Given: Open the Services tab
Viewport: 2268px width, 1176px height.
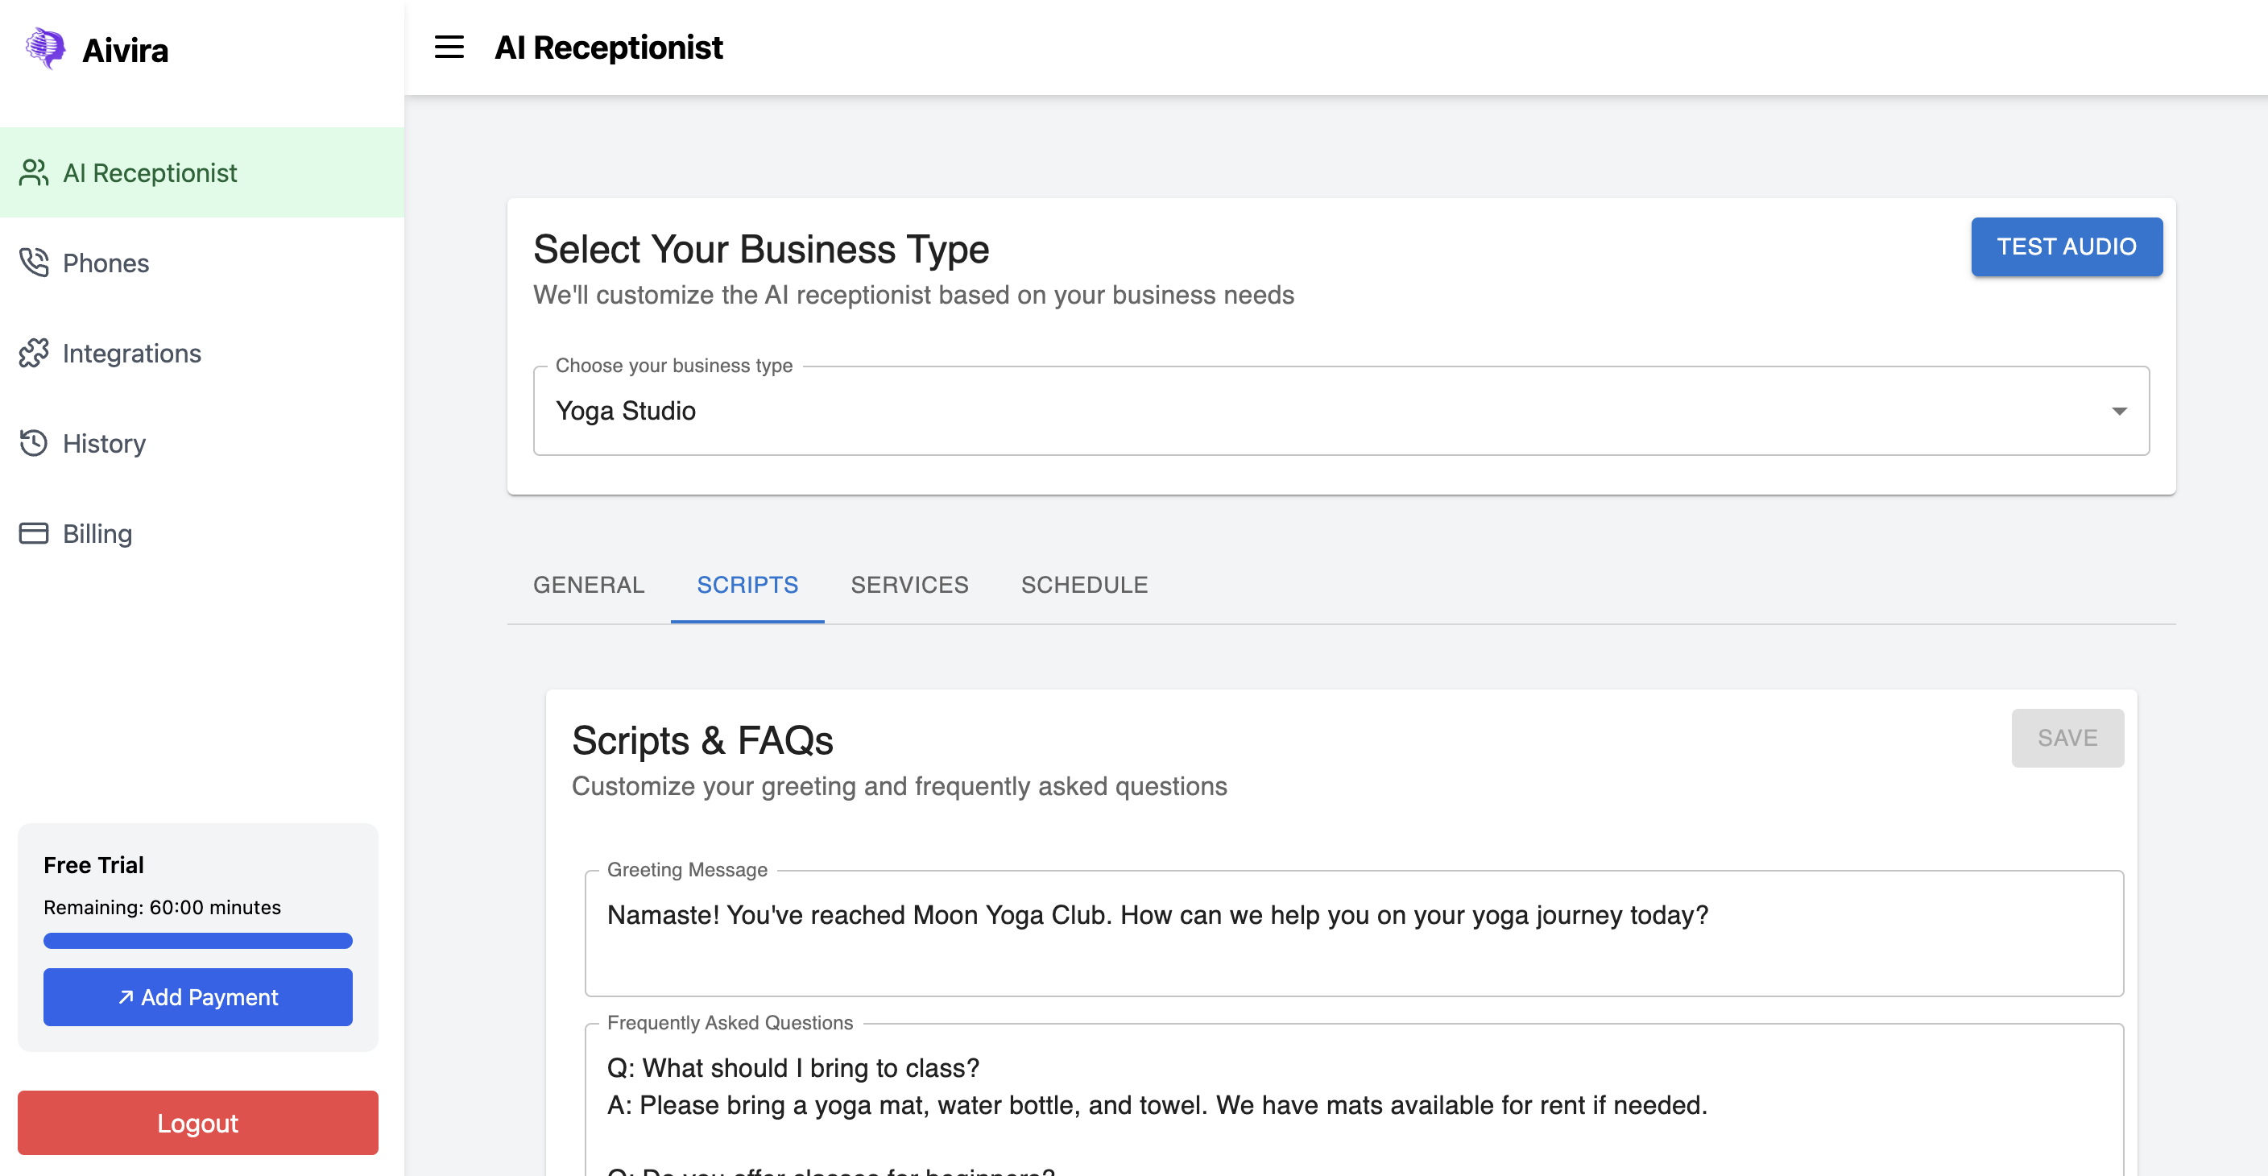Looking at the screenshot, I should (908, 585).
